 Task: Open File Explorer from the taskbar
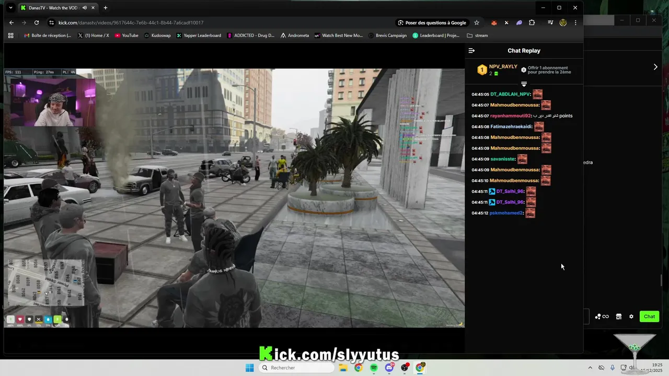343,368
